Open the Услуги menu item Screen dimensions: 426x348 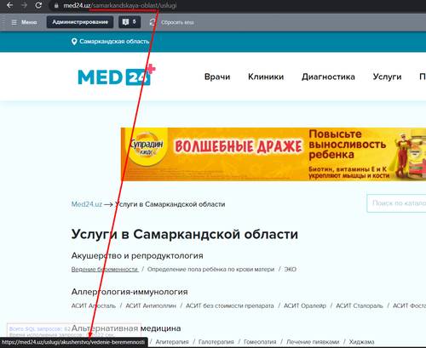(x=387, y=77)
